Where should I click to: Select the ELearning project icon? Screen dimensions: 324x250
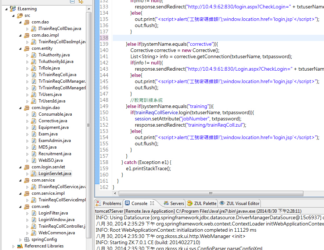pos(13,9)
